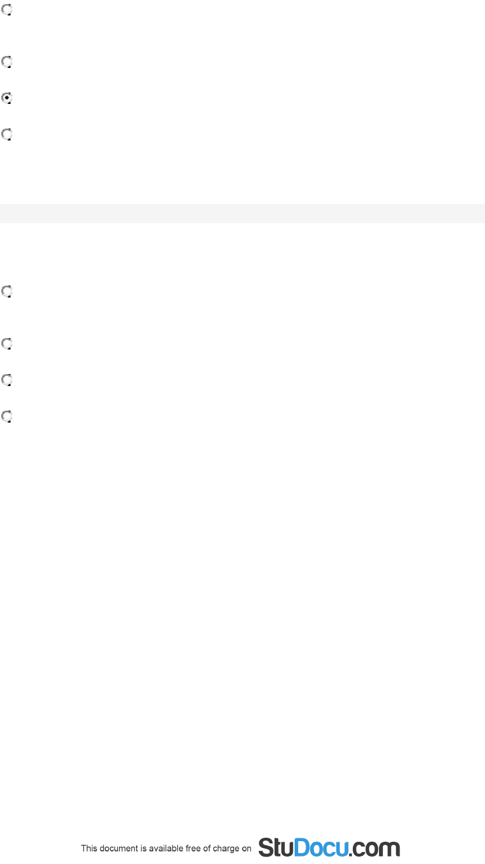Pick the topmost radio option on the page
Viewport: 485px width, 864px height.
pos(7,10)
